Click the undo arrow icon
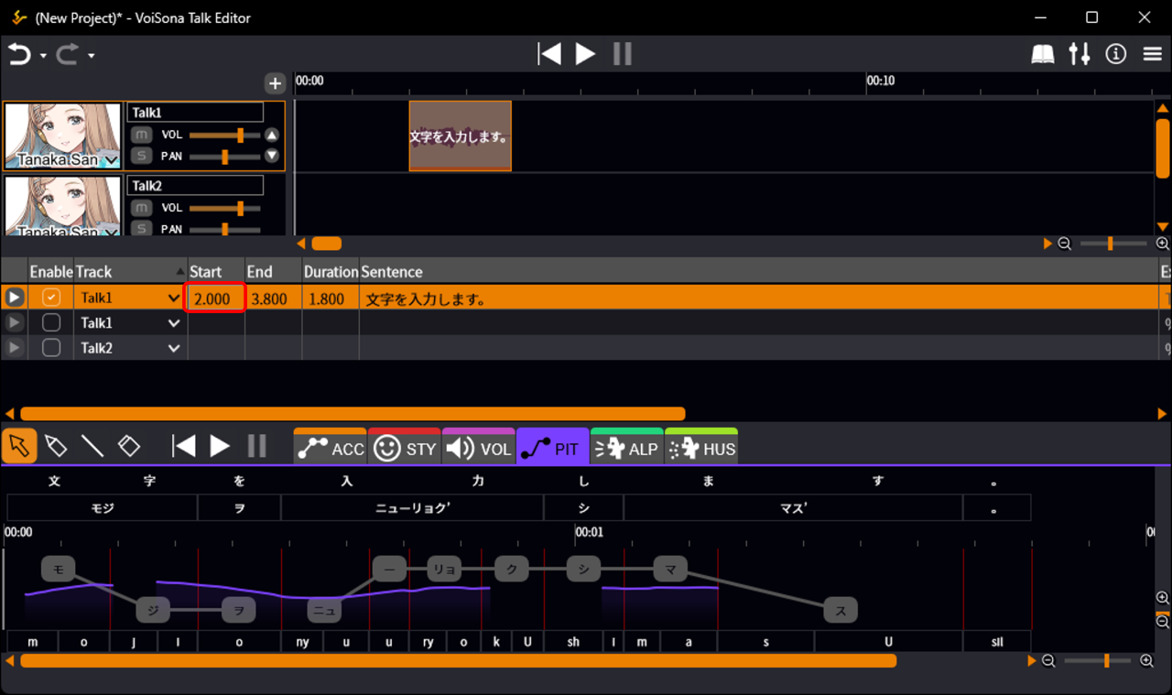 pyautogui.click(x=19, y=55)
